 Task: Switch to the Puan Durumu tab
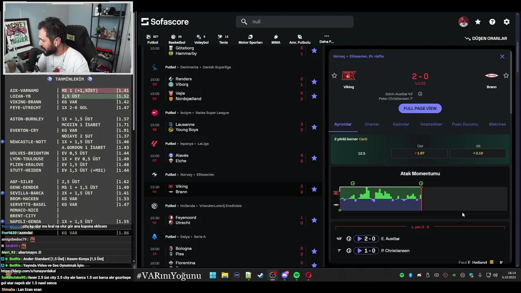pyautogui.click(x=465, y=124)
